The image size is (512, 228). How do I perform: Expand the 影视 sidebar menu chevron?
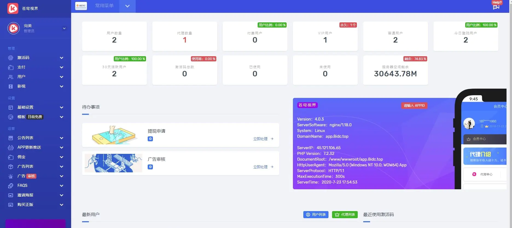pyautogui.click(x=62, y=86)
